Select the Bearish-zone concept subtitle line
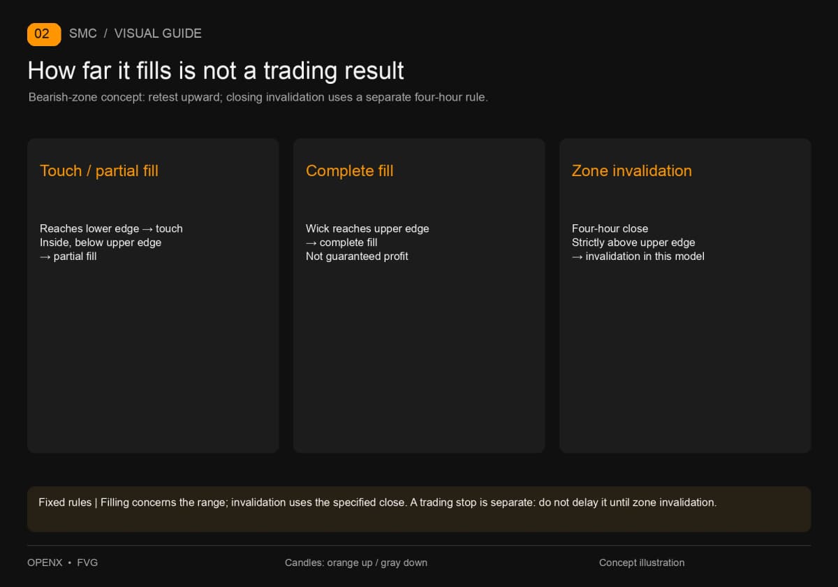This screenshot has width=838, height=587. 258,97
